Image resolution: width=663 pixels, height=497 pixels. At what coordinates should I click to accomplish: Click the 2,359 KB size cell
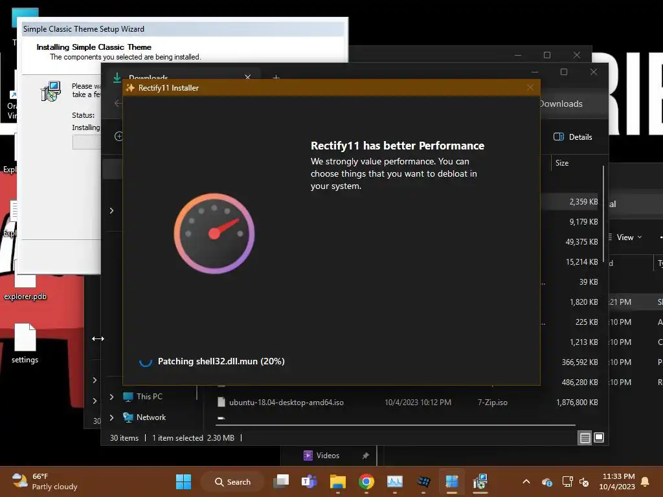click(x=583, y=202)
